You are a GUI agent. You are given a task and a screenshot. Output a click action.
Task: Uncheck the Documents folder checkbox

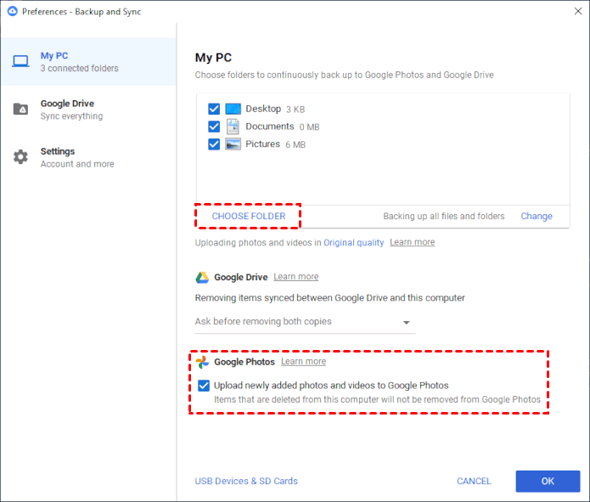click(214, 127)
